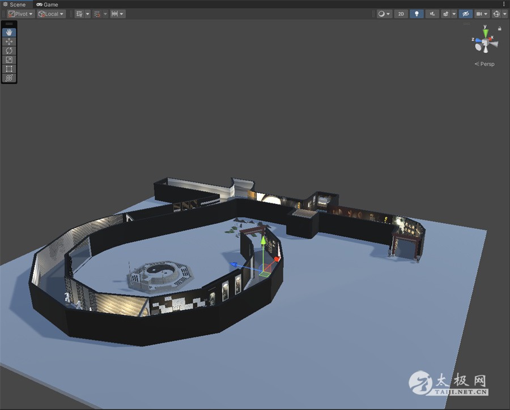
Task: Open the Scene view more options menu
Action: 504,4
